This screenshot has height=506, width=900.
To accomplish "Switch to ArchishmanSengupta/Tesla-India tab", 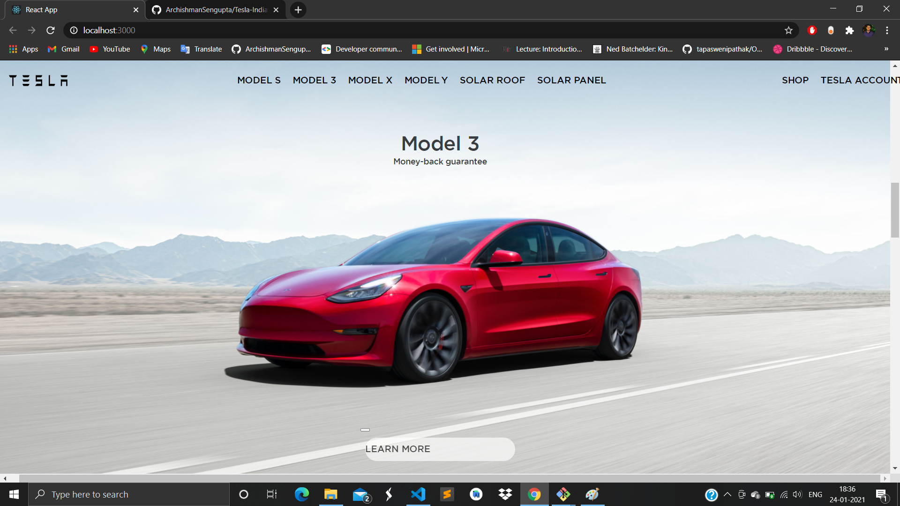I will pos(216,10).
